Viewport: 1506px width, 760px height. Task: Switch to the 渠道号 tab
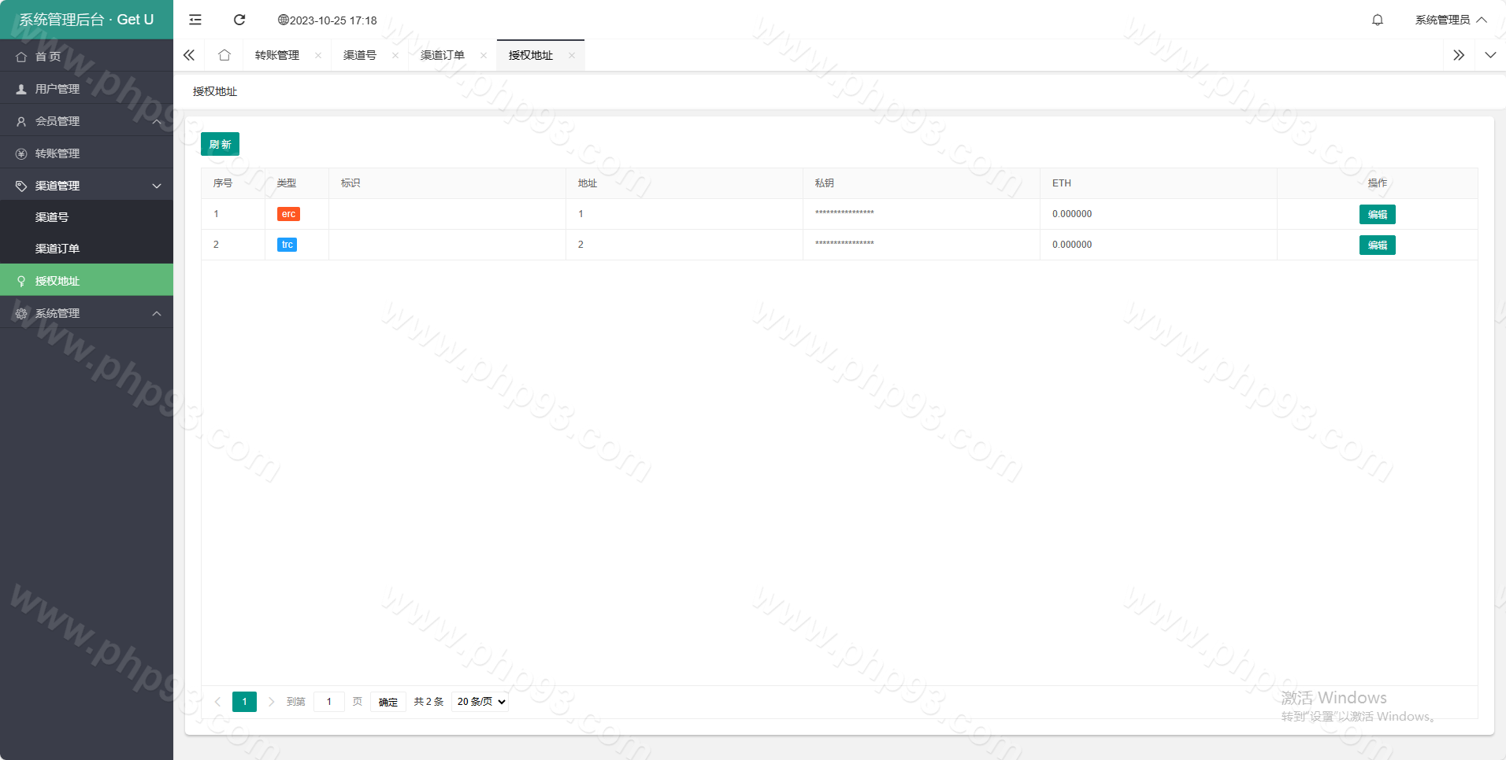click(360, 55)
